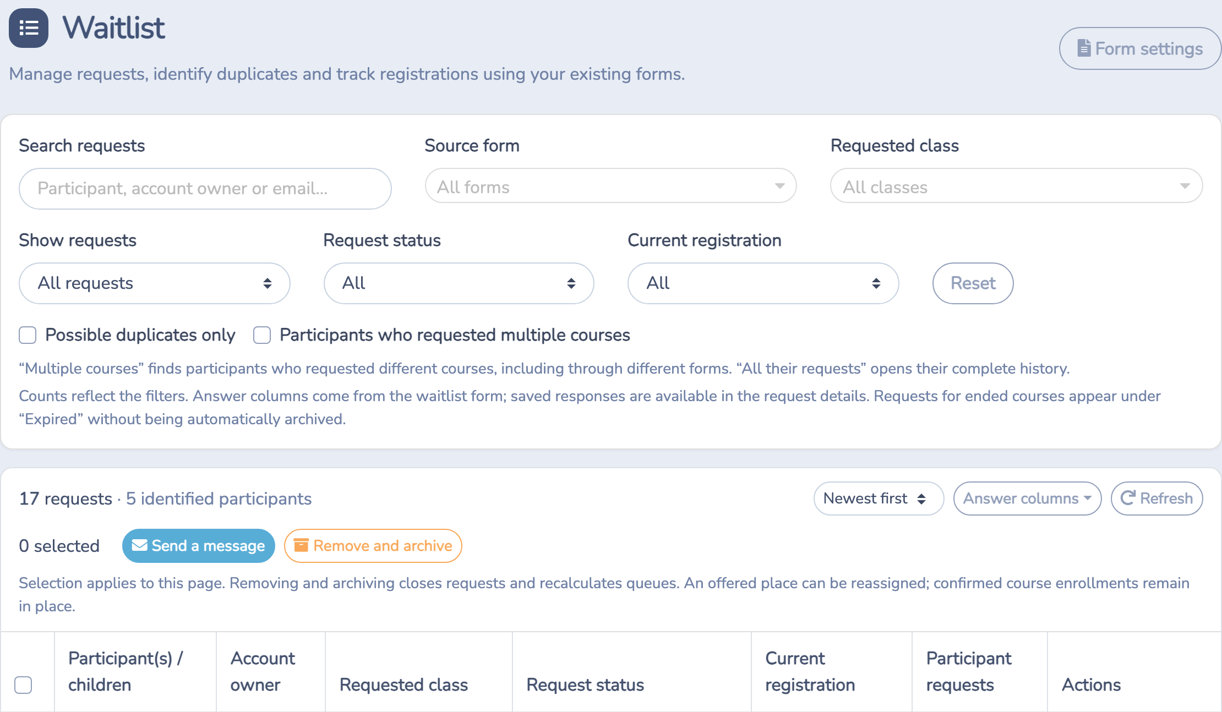Screen dimensions: 1222x712
Task: Open Form settings
Action: coord(1140,48)
